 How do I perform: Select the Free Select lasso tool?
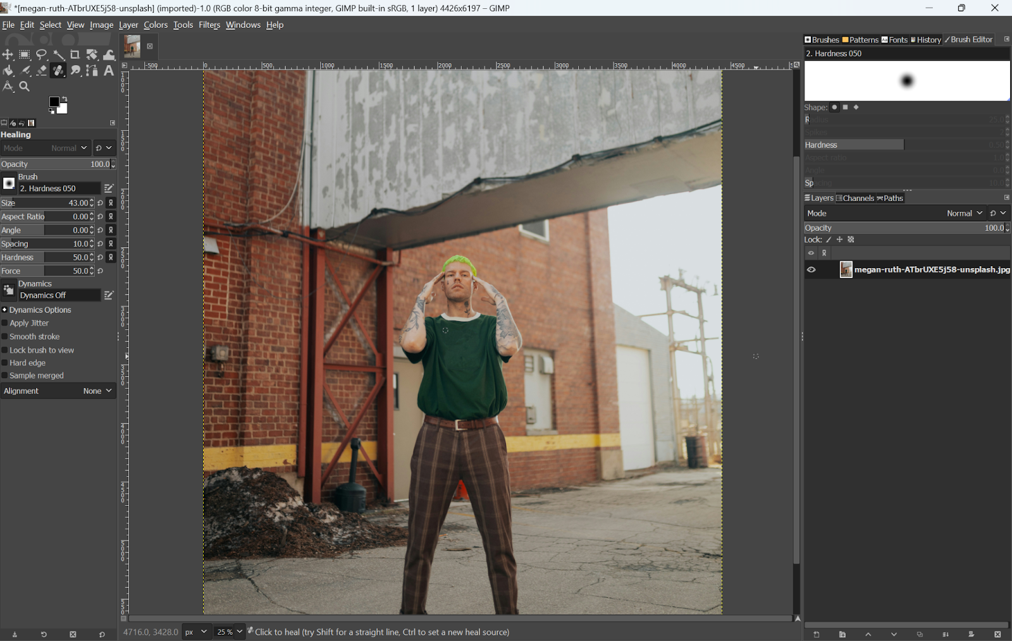42,55
